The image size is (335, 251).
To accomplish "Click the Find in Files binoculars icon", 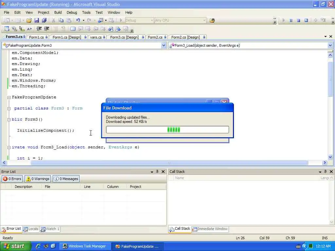I will [212, 21].
